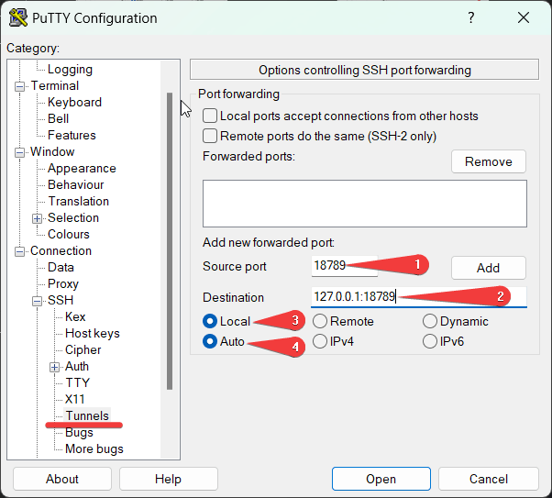
Task: Expand the Auth category node
Action: (55, 367)
